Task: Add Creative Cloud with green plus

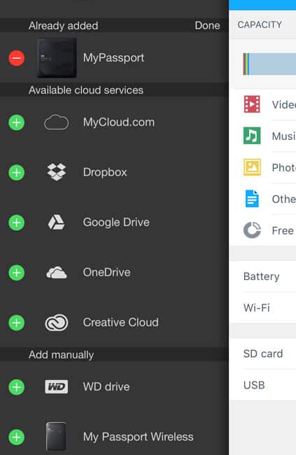Action: point(17,323)
